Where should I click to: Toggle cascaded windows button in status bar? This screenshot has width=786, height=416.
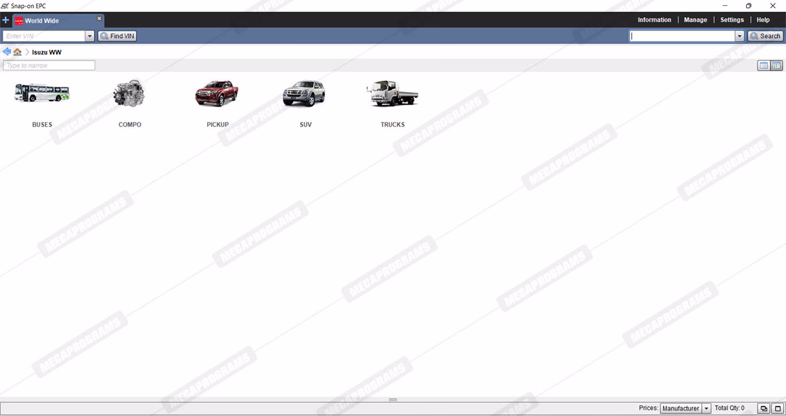[764, 409]
